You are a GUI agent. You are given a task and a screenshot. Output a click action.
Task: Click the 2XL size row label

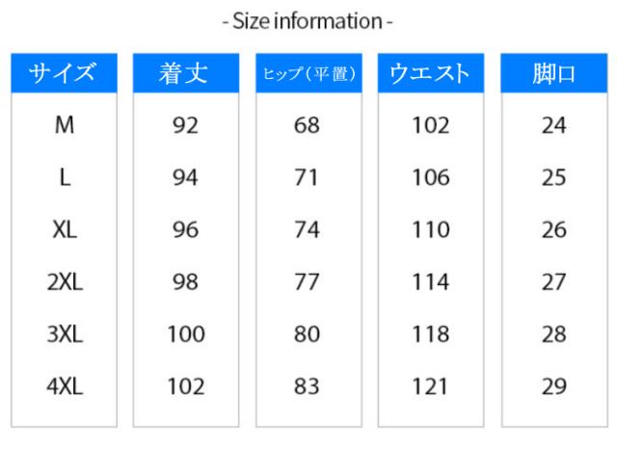pos(65,281)
